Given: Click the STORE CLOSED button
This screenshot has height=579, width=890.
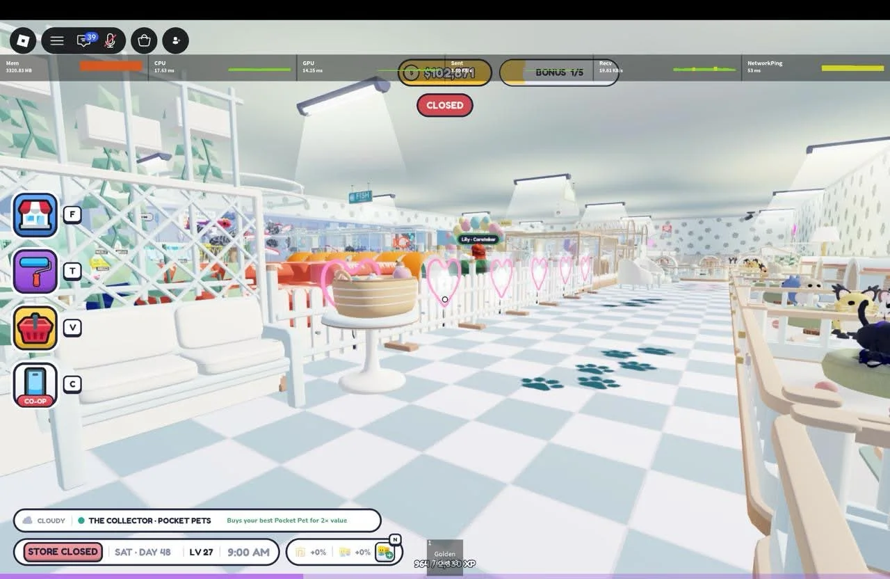Looking at the screenshot, I should click(63, 552).
